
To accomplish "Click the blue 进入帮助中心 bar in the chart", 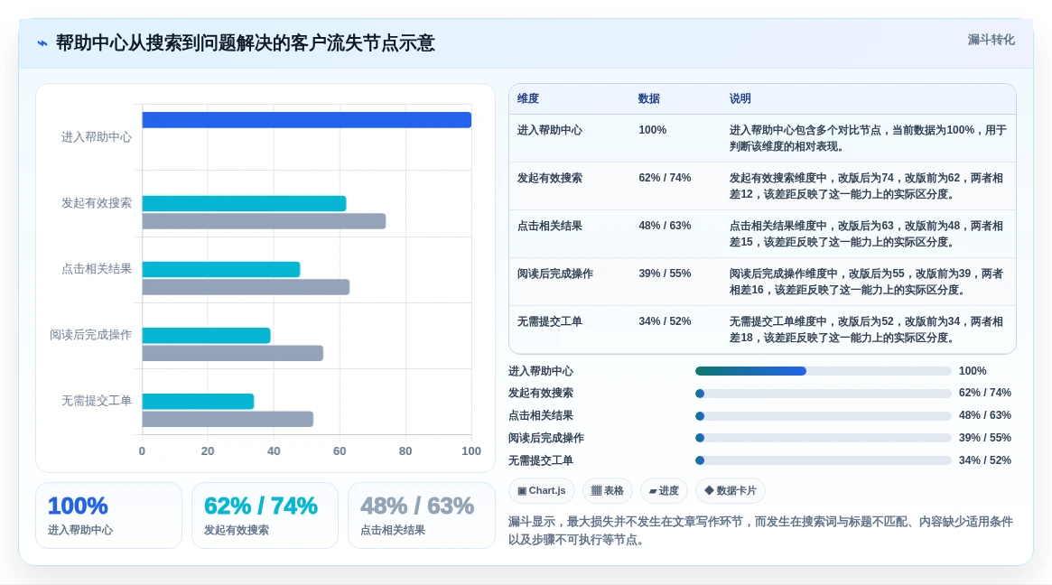I will point(307,120).
